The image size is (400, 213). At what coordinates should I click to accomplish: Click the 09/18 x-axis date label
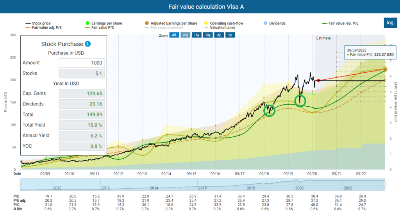(x=264, y=174)
